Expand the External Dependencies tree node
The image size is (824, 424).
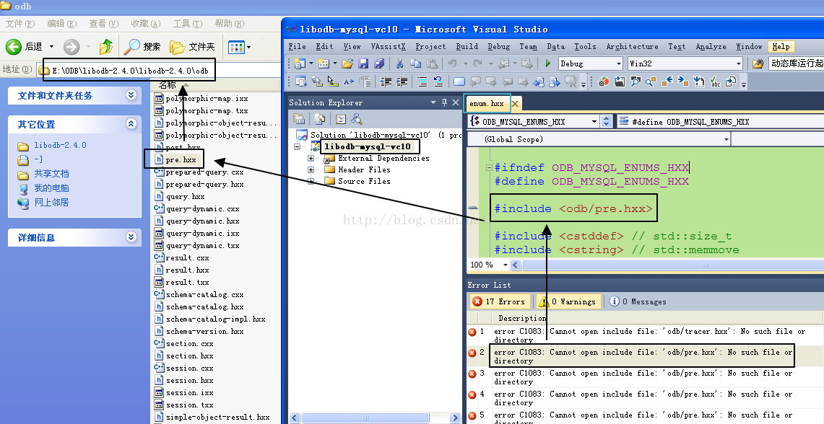point(311,158)
